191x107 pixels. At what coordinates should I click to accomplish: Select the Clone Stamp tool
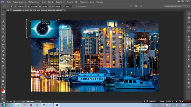[3, 44]
